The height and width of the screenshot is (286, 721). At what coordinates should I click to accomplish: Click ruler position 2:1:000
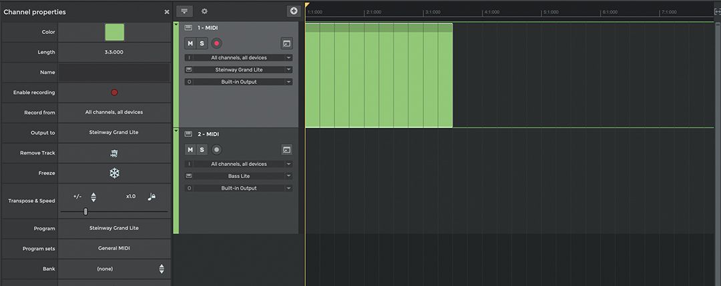[375, 12]
